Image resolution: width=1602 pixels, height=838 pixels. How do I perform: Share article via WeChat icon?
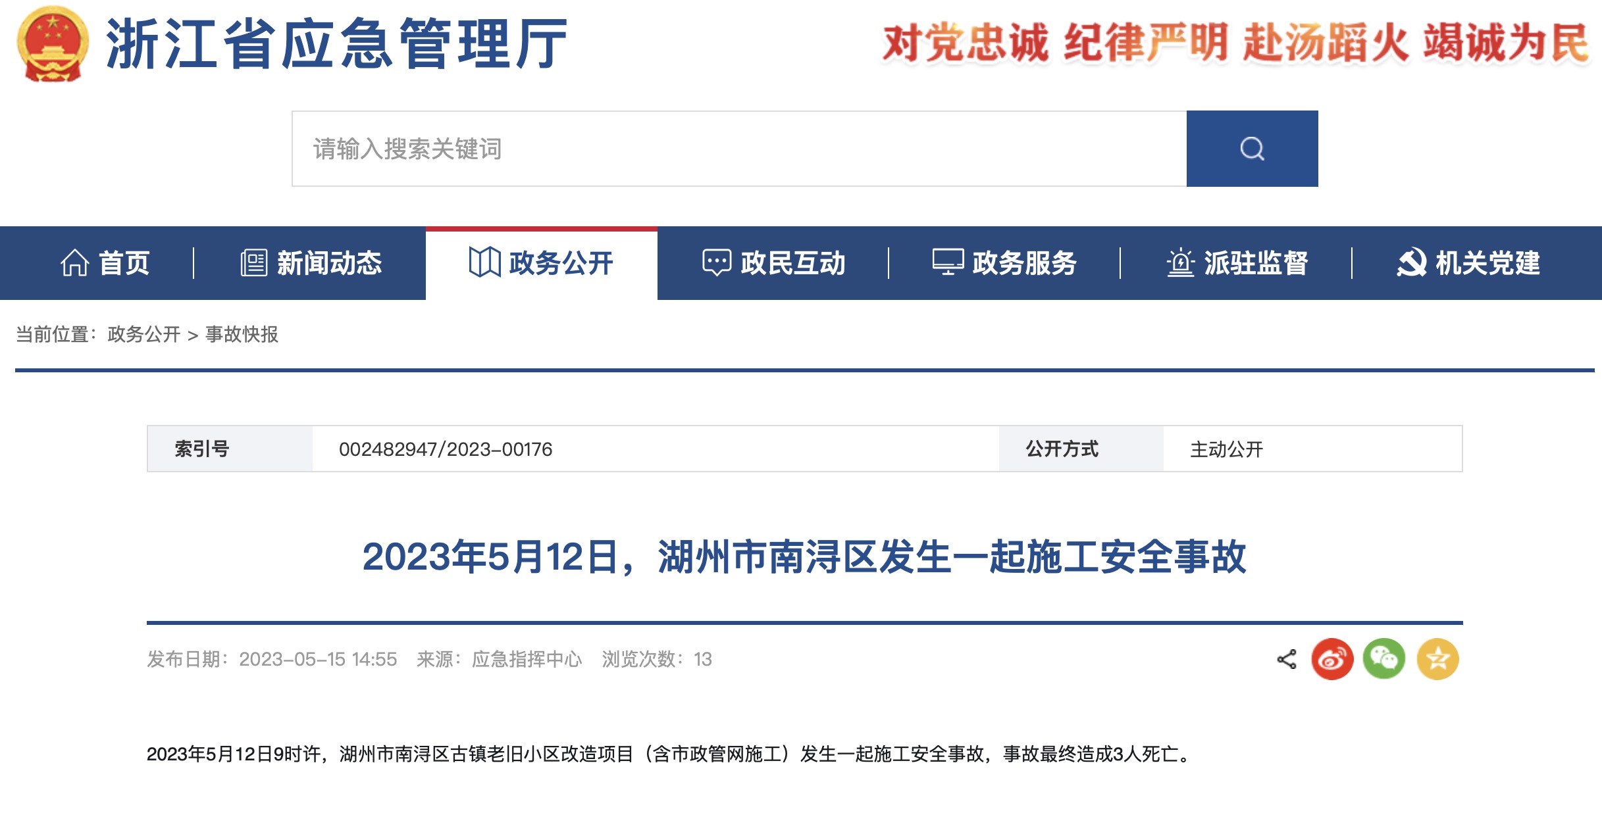(x=1384, y=659)
